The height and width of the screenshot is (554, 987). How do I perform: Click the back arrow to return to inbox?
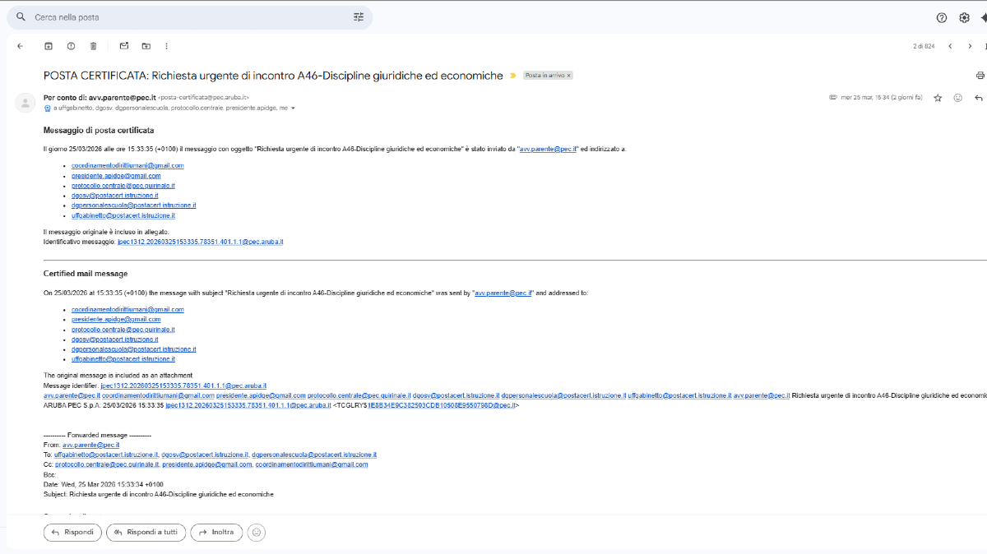(x=20, y=46)
